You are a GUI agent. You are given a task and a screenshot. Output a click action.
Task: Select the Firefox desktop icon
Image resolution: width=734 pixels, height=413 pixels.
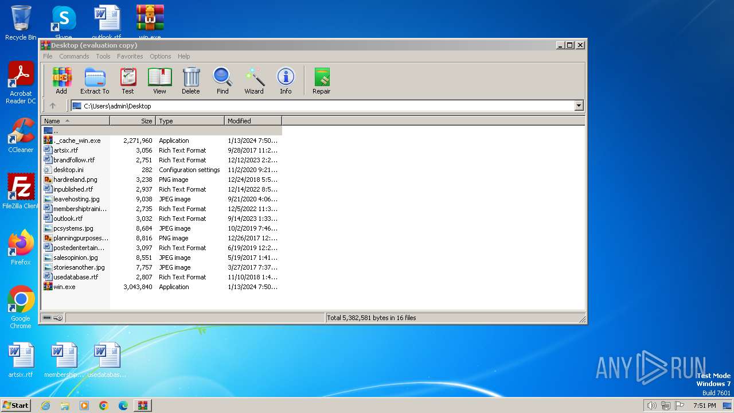point(21,248)
